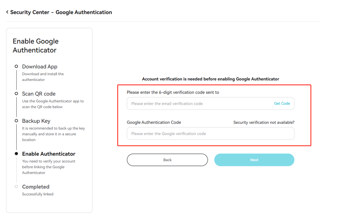Select the filled Enable Authenticator step dot
Image resolution: width=337 pixels, height=216 pixels.
tap(16, 154)
